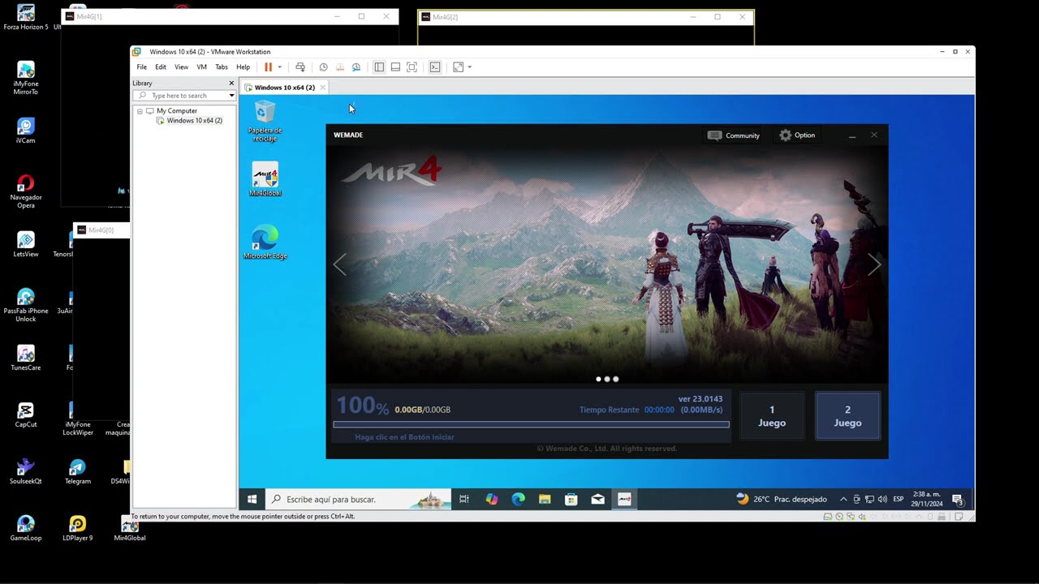Open Microsoft Edge on the guest taskbar
This screenshot has height=584, width=1039.
tap(518, 499)
